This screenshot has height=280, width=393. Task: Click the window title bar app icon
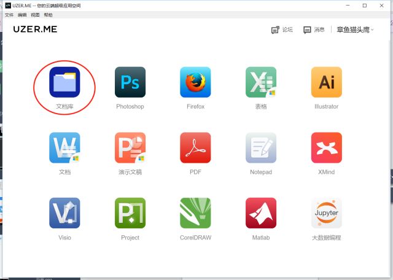pyautogui.click(x=8, y=6)
